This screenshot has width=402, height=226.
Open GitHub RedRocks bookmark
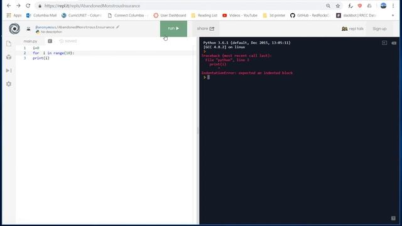pyautogui.click(x=310, y=15)
